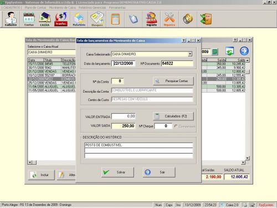Click the Nº da Conta field
This screenshot has height=208, width=277.
pyautogui.click(x=117, y=81)
